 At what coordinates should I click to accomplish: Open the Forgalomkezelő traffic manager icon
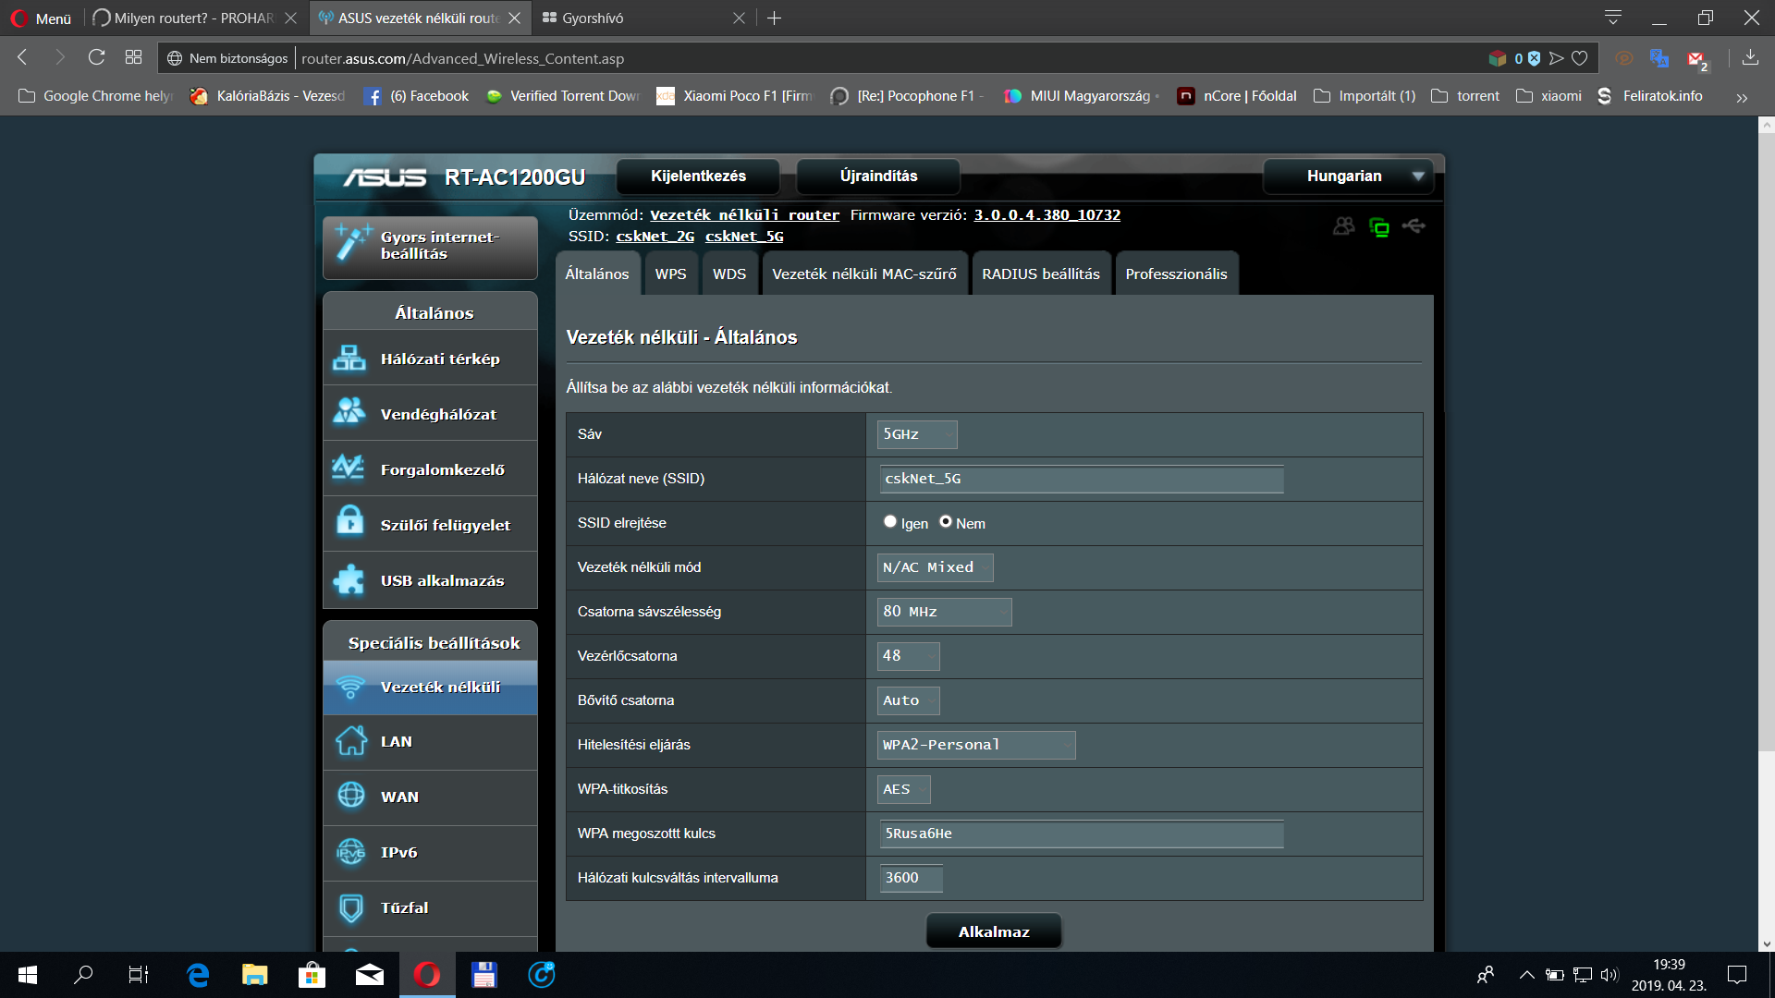tap(349, 469)
